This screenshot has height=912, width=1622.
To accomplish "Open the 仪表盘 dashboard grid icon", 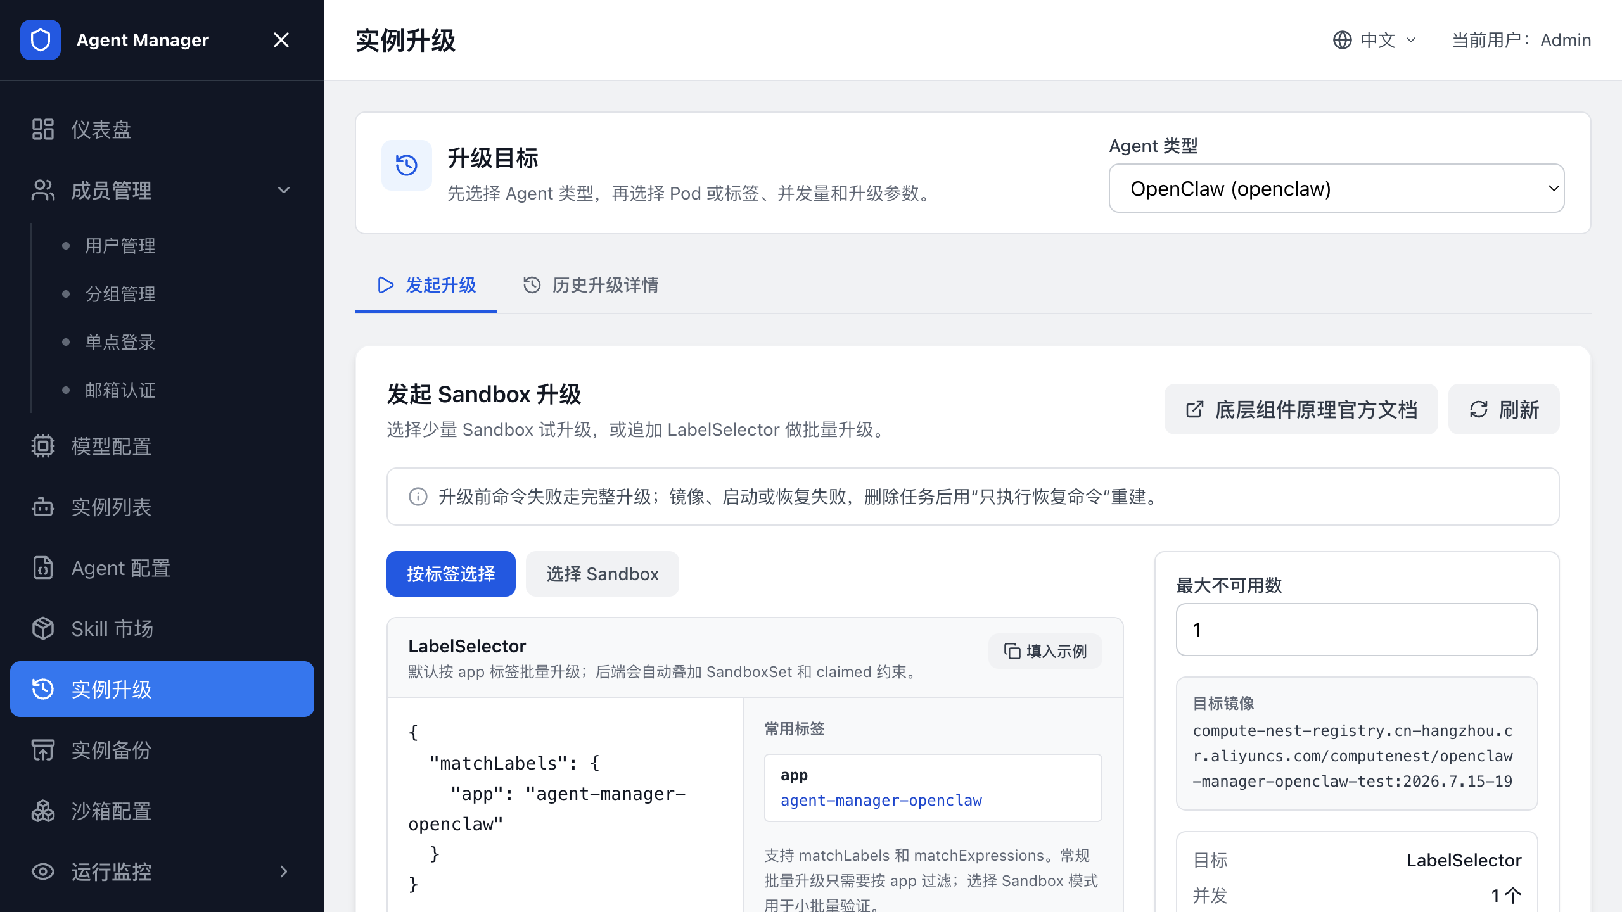I will click(43, 129).
